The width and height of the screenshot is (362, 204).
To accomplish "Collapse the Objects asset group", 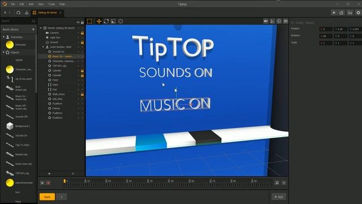I will click(x=3, y=53).
